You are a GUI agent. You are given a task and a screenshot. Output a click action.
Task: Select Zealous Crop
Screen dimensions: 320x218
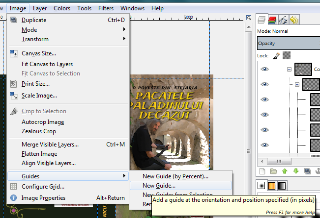68,131
